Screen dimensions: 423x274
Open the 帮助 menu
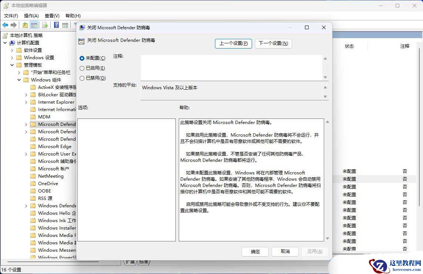[x=73, y=16]
